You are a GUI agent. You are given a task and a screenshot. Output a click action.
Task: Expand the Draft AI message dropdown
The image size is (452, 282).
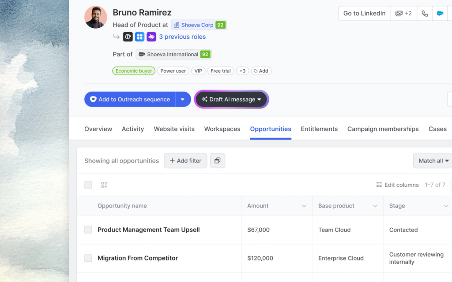[x=260, y=99]
